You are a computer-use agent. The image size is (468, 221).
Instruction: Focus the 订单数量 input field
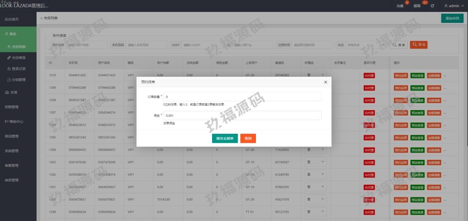[x=242, y=97]
